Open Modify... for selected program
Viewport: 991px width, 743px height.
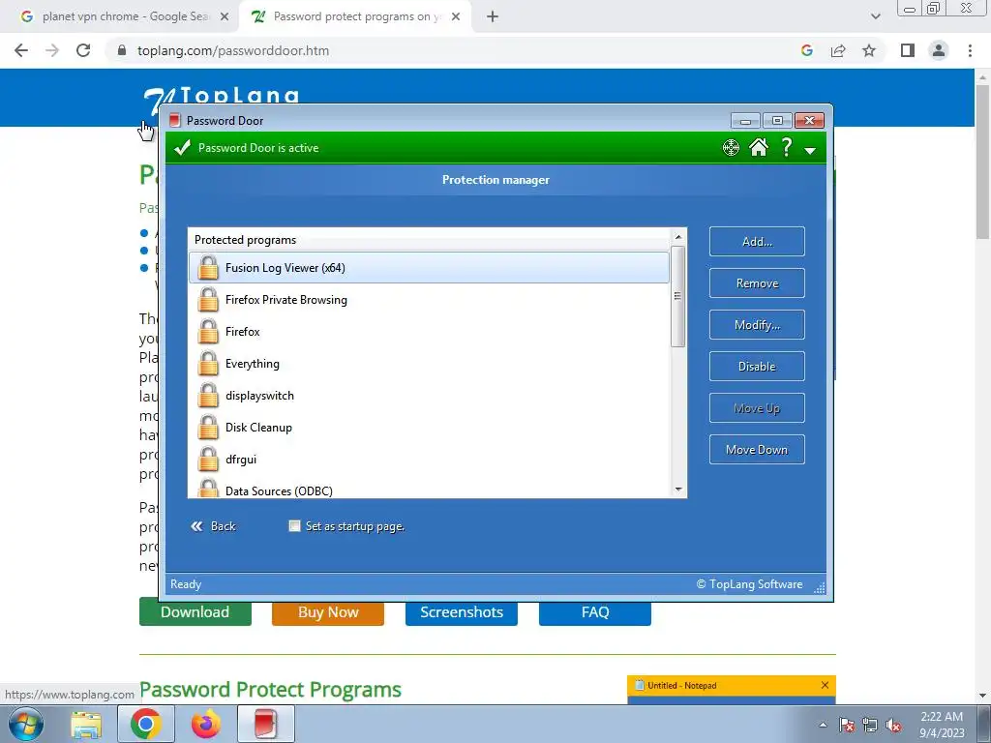757,325
